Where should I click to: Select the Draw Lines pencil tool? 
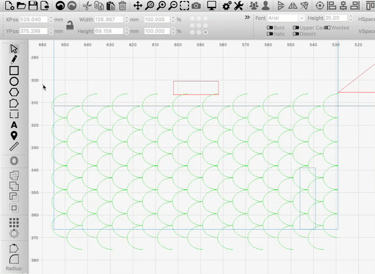point(14,60)
